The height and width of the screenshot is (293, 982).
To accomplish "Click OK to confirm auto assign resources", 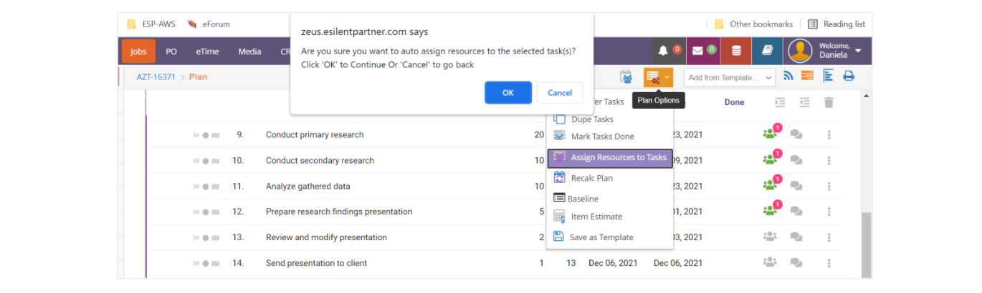I will coord(507,93).
